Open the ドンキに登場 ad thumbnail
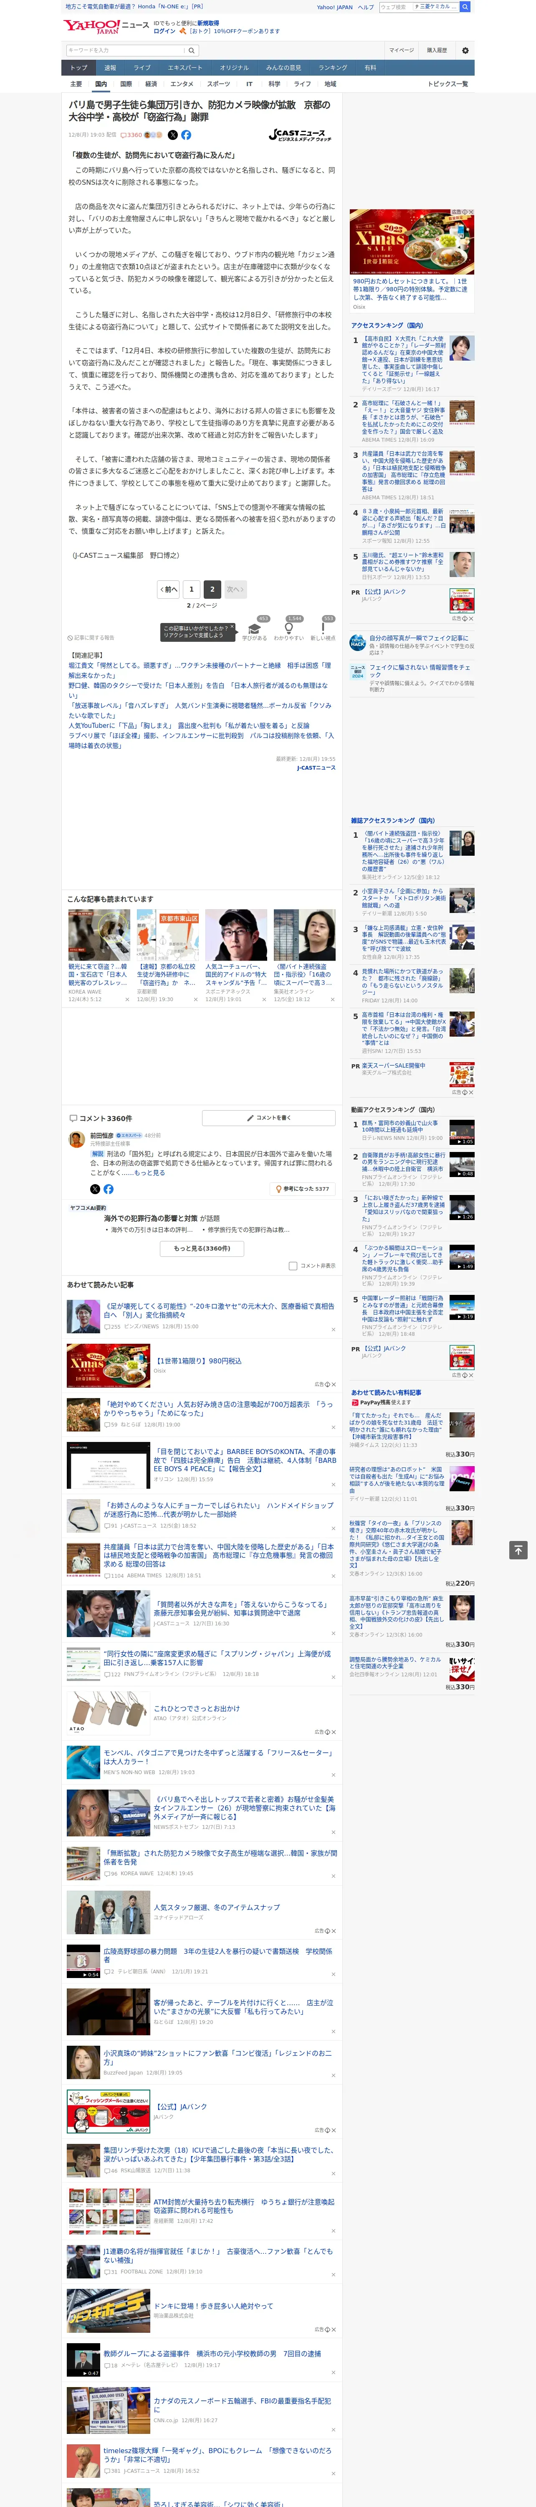This screenshot has height=2507, width=536. pos(108,2311)
